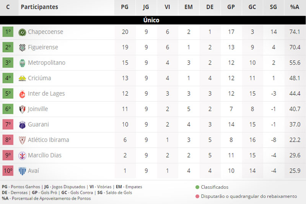Click the Figueirense team crest icon
Image resolution: width=306 pixels, height=204 pixels.
(22, 47)
